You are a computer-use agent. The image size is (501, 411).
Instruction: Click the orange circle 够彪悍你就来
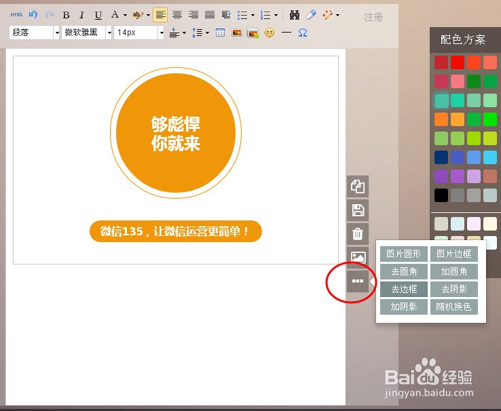(x=176, y=133)
